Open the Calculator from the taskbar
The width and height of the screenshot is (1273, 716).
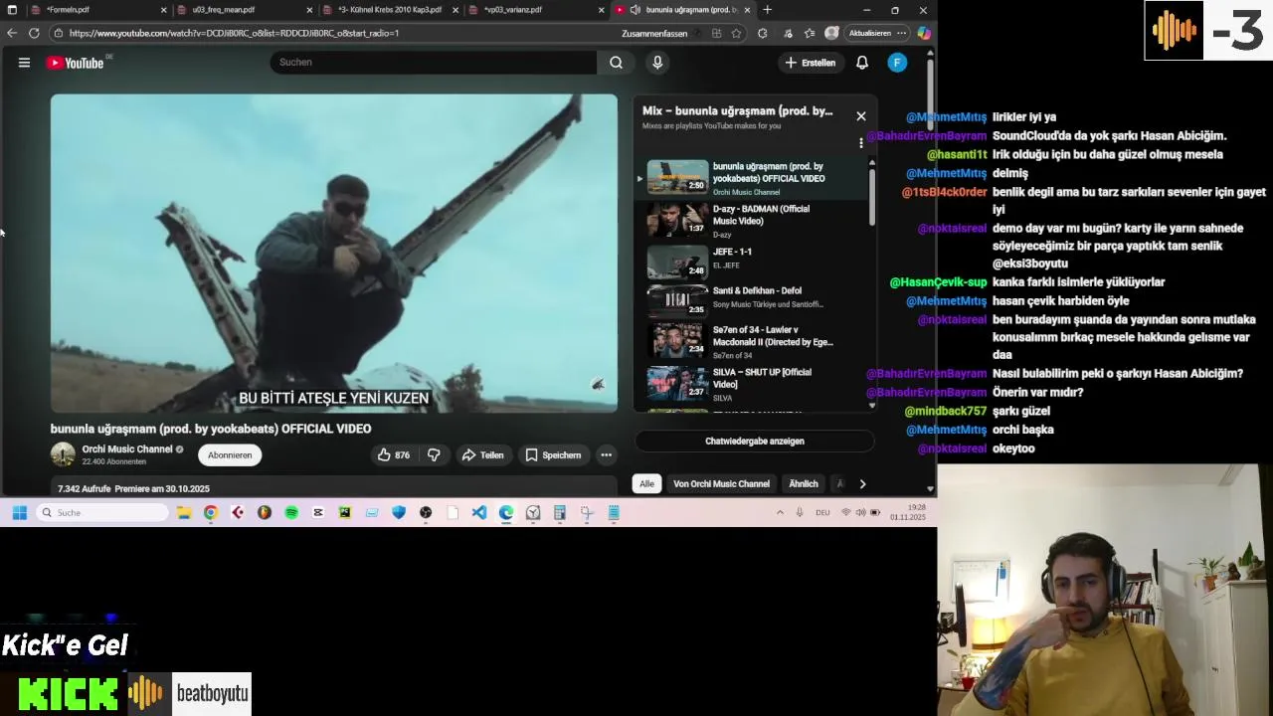tap(560, 512)
